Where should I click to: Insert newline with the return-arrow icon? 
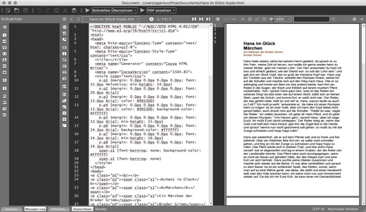[x=64, y=86]
